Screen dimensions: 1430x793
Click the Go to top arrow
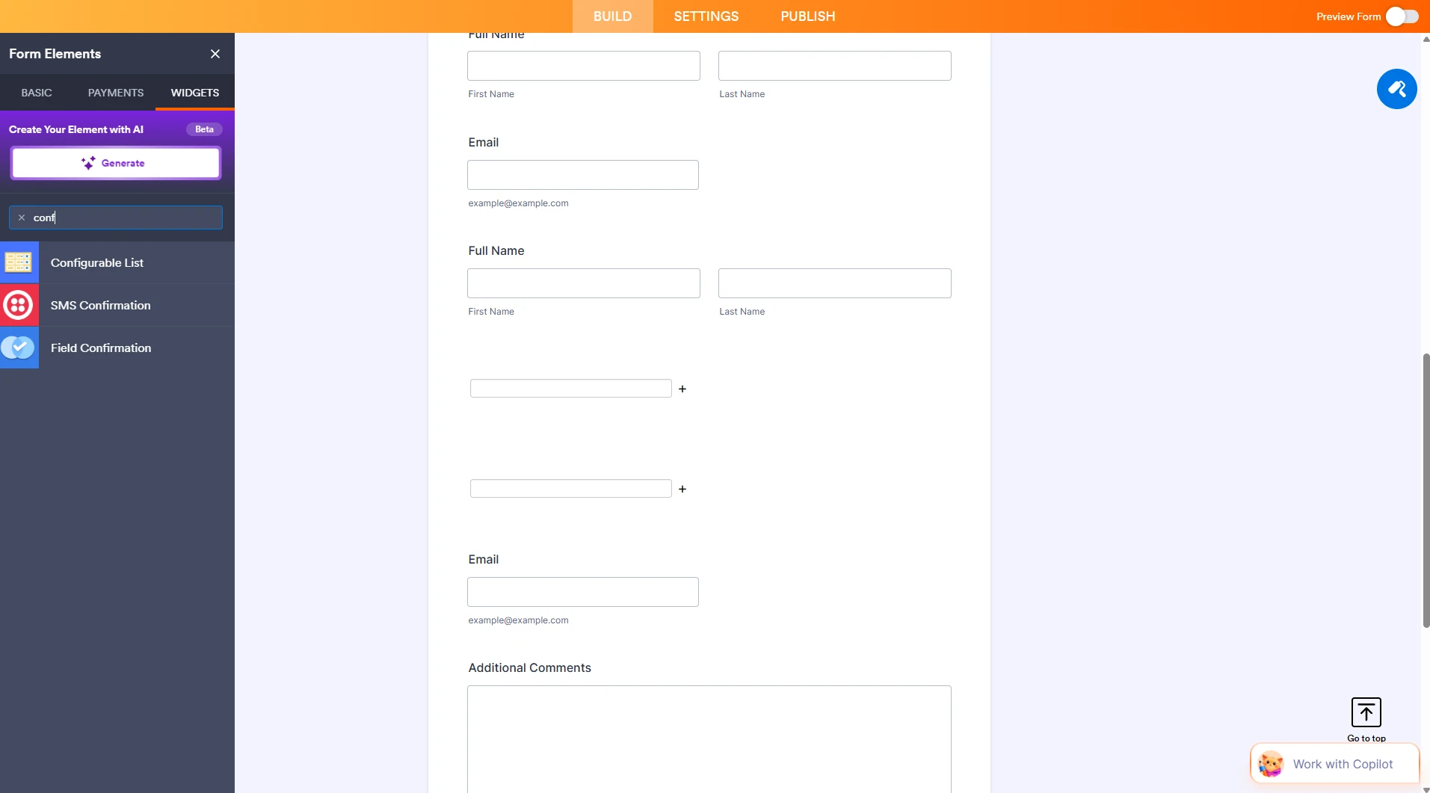tap(1366, 712)
